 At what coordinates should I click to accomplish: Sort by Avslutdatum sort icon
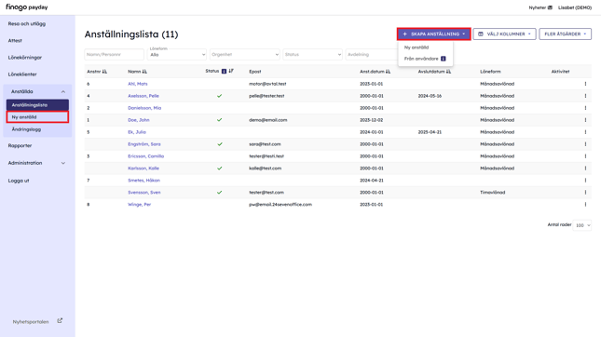[x=448, y=72]
